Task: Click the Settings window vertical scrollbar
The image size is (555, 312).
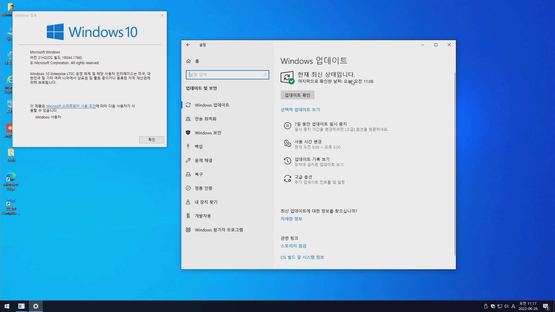Action: point(455,164)
